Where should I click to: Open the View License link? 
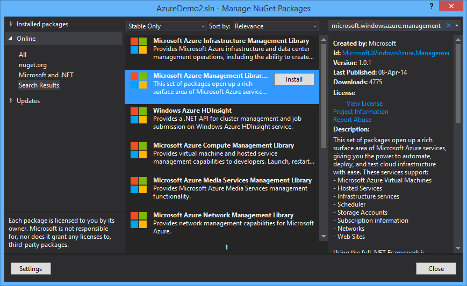[x=364, y=104]
